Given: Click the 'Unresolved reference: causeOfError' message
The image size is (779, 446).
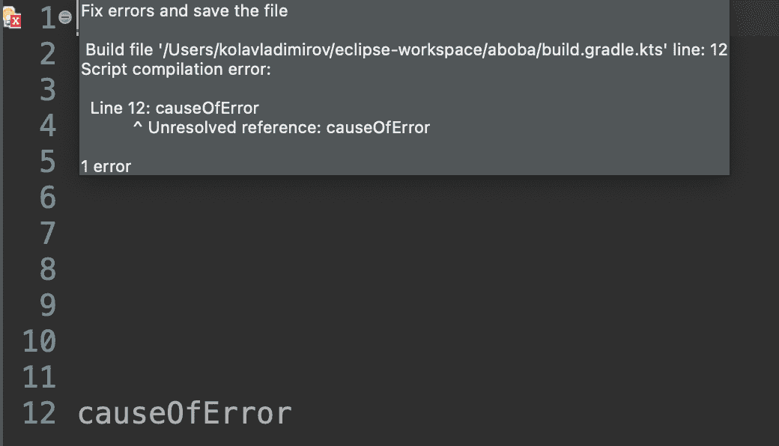Looking at the screenshot, I should (288, 128).
